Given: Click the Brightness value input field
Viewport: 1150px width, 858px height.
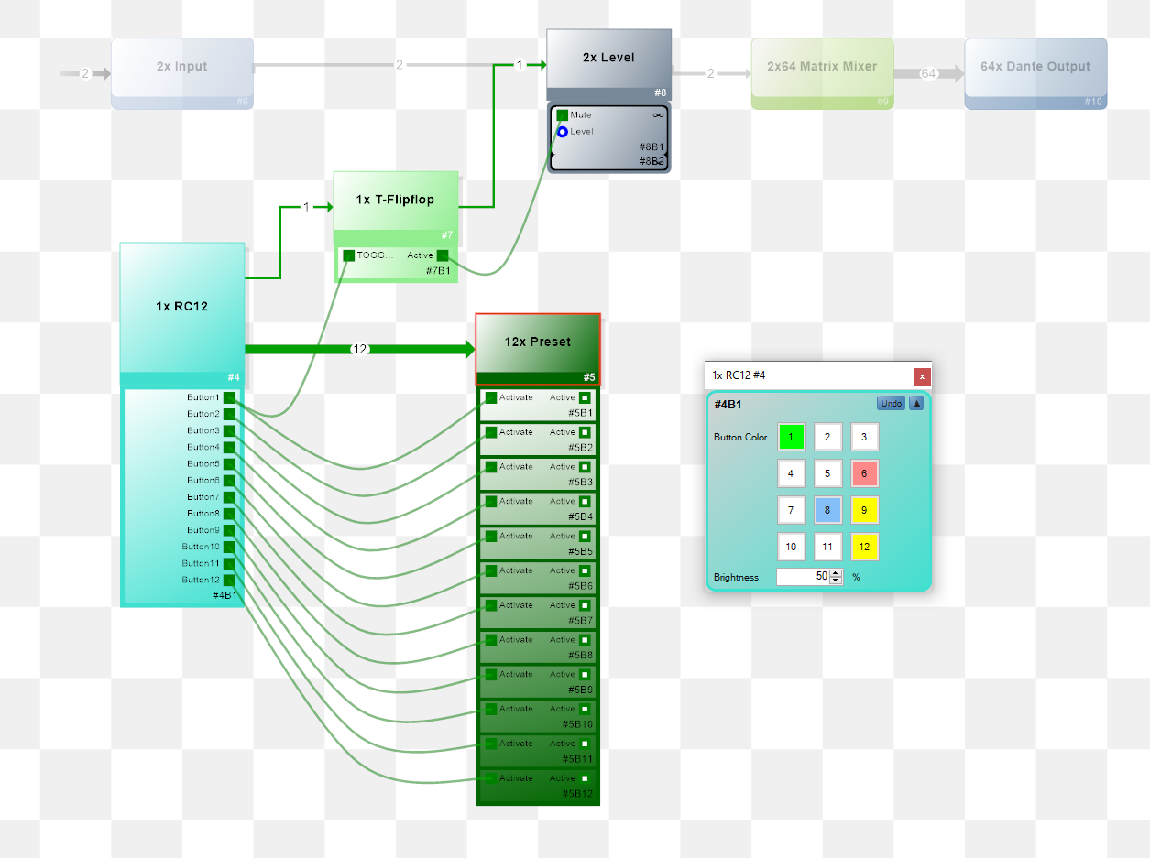Looking at the screenshot, I should [803, 577].
